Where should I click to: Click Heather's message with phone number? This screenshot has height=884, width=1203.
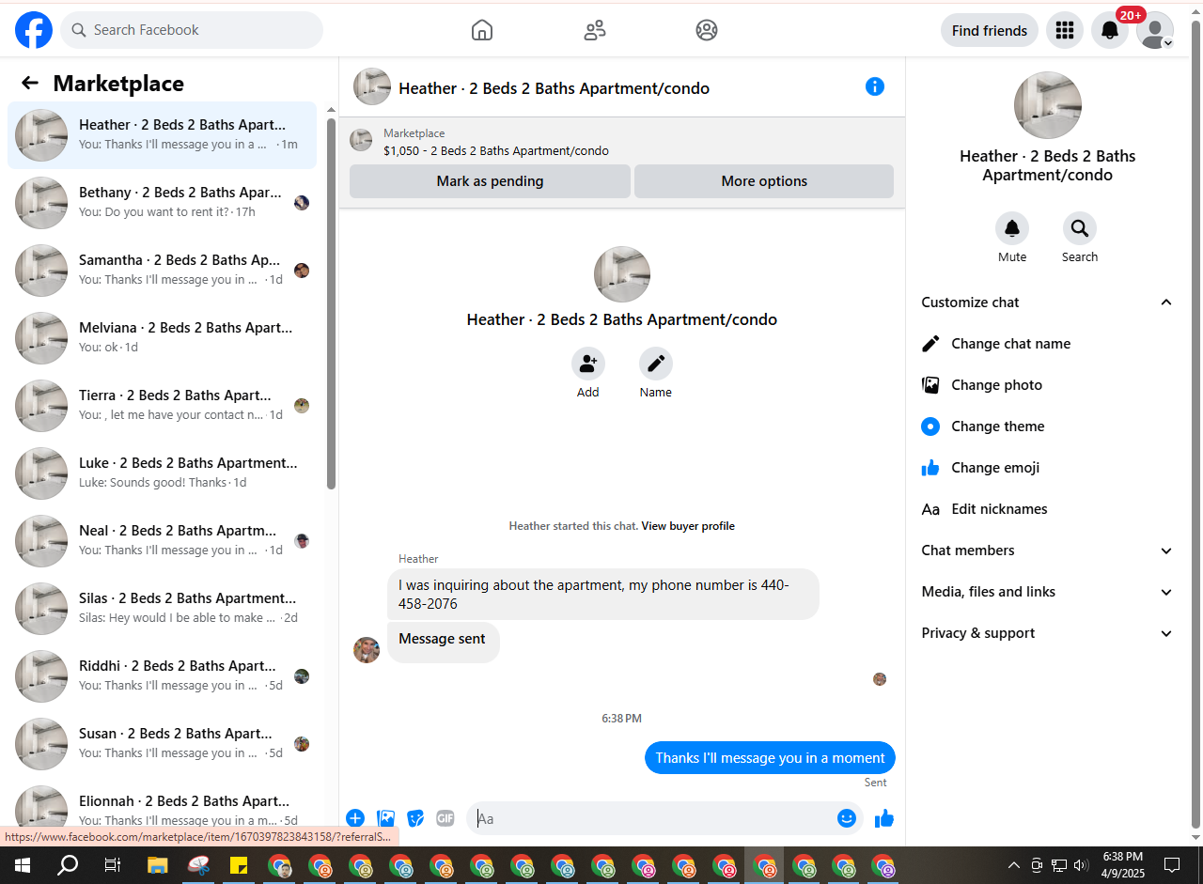[603, 594]
